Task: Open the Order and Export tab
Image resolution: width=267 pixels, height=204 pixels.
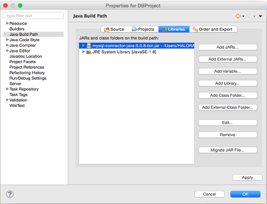Action: [x=213, y=29]
